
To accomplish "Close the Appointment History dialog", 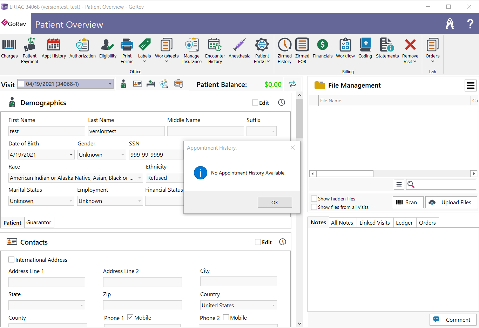I will (293, 148).
